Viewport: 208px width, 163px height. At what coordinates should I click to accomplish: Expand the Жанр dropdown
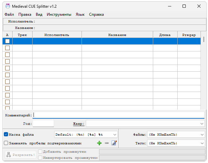pos(202,123)
